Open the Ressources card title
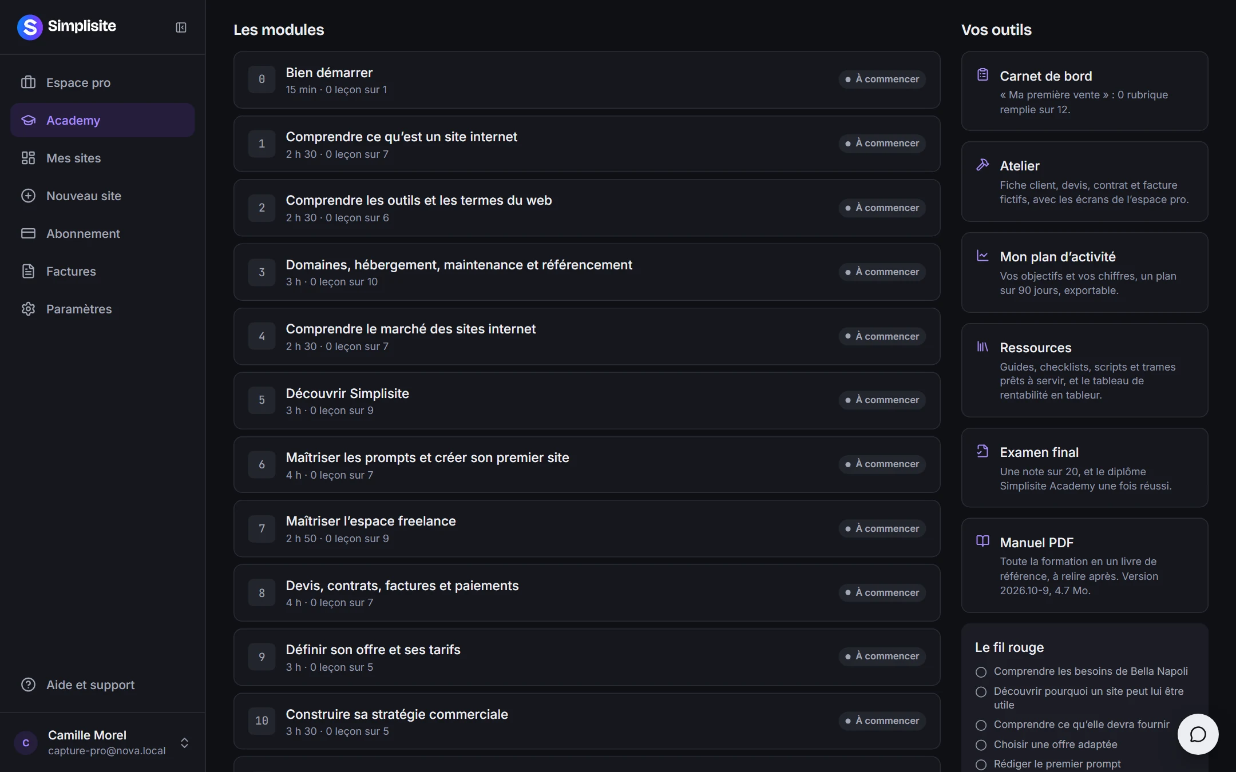Screen dimensions: 1236x772 (1035, 348)
